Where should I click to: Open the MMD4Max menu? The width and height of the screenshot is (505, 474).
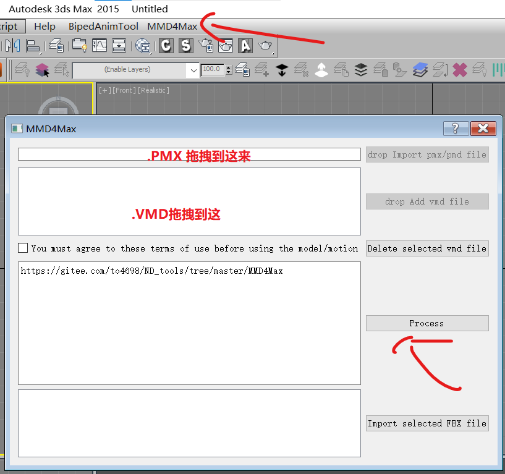(172, 27)
